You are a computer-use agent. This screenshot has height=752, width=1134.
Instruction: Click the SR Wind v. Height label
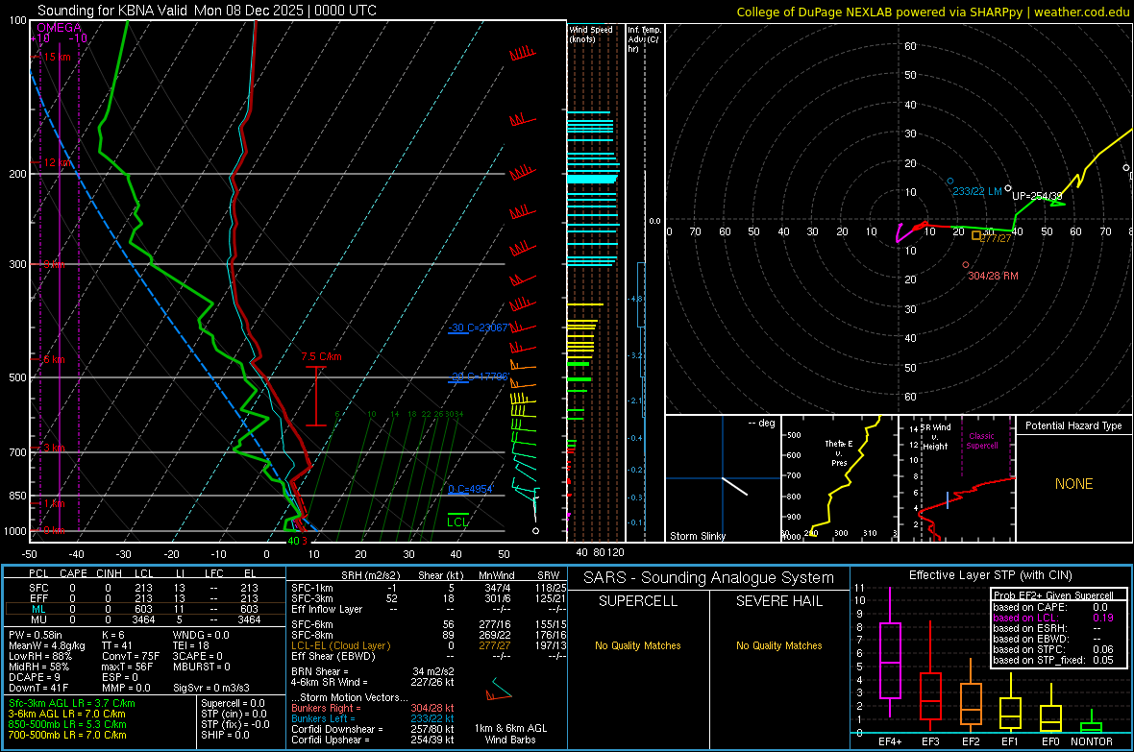click(x=935, y=437)
